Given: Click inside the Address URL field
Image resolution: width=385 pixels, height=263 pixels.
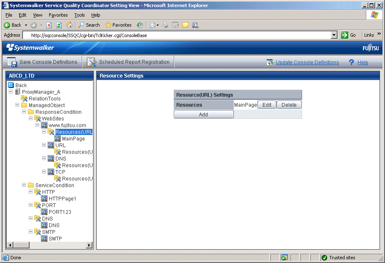Looking at the screenshot, I should (177, 35).
